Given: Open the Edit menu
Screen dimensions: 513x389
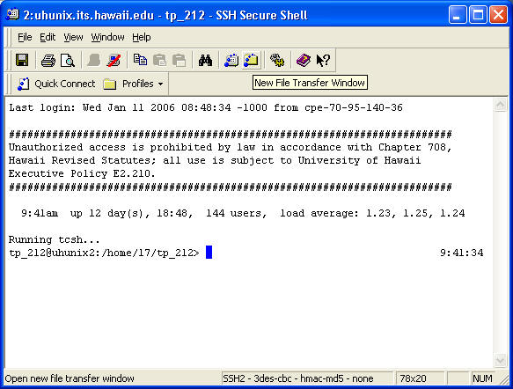Looking at the screenshot, I should click(x=48, y=37).
